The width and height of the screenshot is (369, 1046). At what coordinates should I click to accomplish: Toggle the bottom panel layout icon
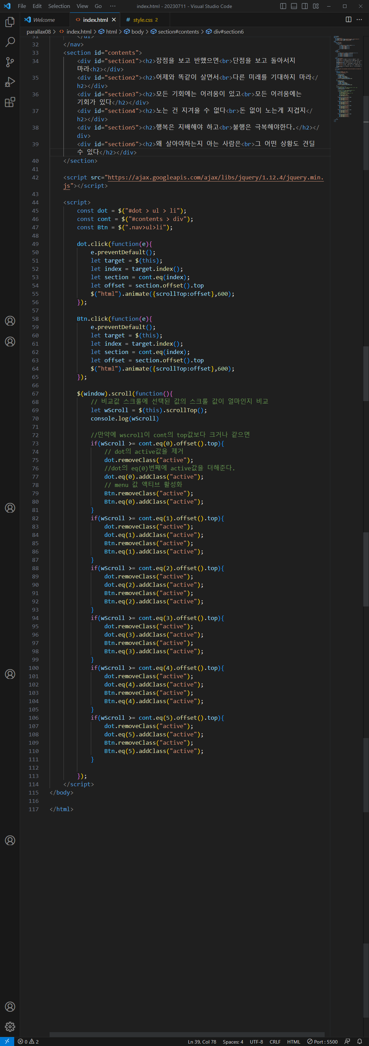coord(294,6)
